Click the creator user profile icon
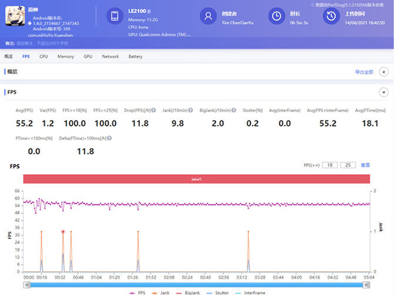The width and height of the screenshot is (394, 295). (208, 16)
